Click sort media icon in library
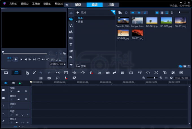 pos(172,13)
